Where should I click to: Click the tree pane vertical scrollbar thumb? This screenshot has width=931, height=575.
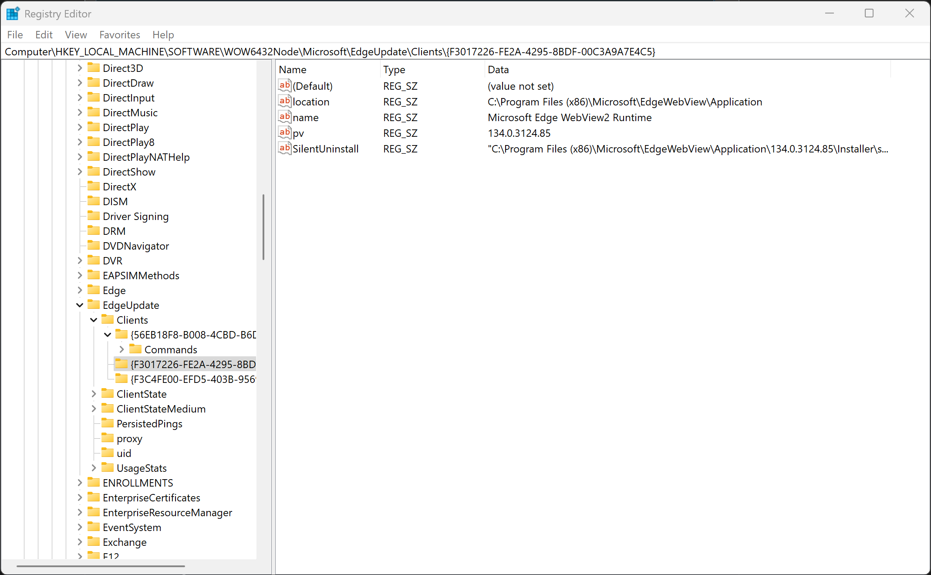[263, 227]
